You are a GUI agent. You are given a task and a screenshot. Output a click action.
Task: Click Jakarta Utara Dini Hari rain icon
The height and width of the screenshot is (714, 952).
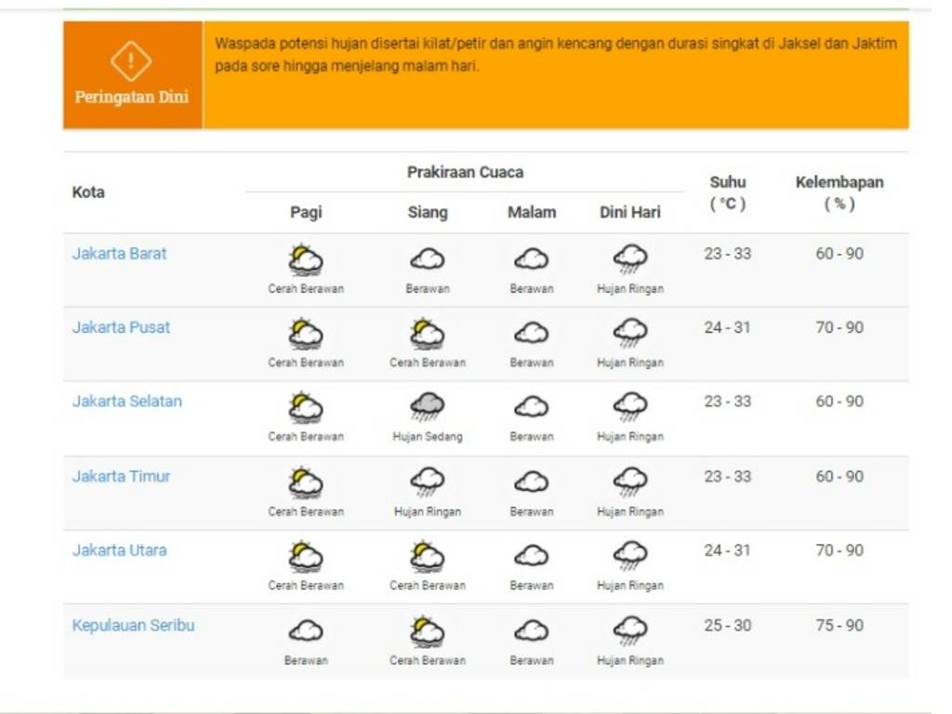point(630,556)
